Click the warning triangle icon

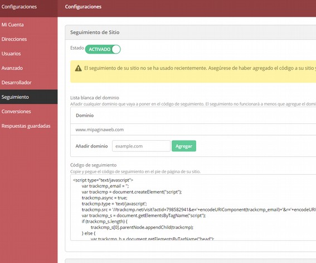(x=79, y=68)
